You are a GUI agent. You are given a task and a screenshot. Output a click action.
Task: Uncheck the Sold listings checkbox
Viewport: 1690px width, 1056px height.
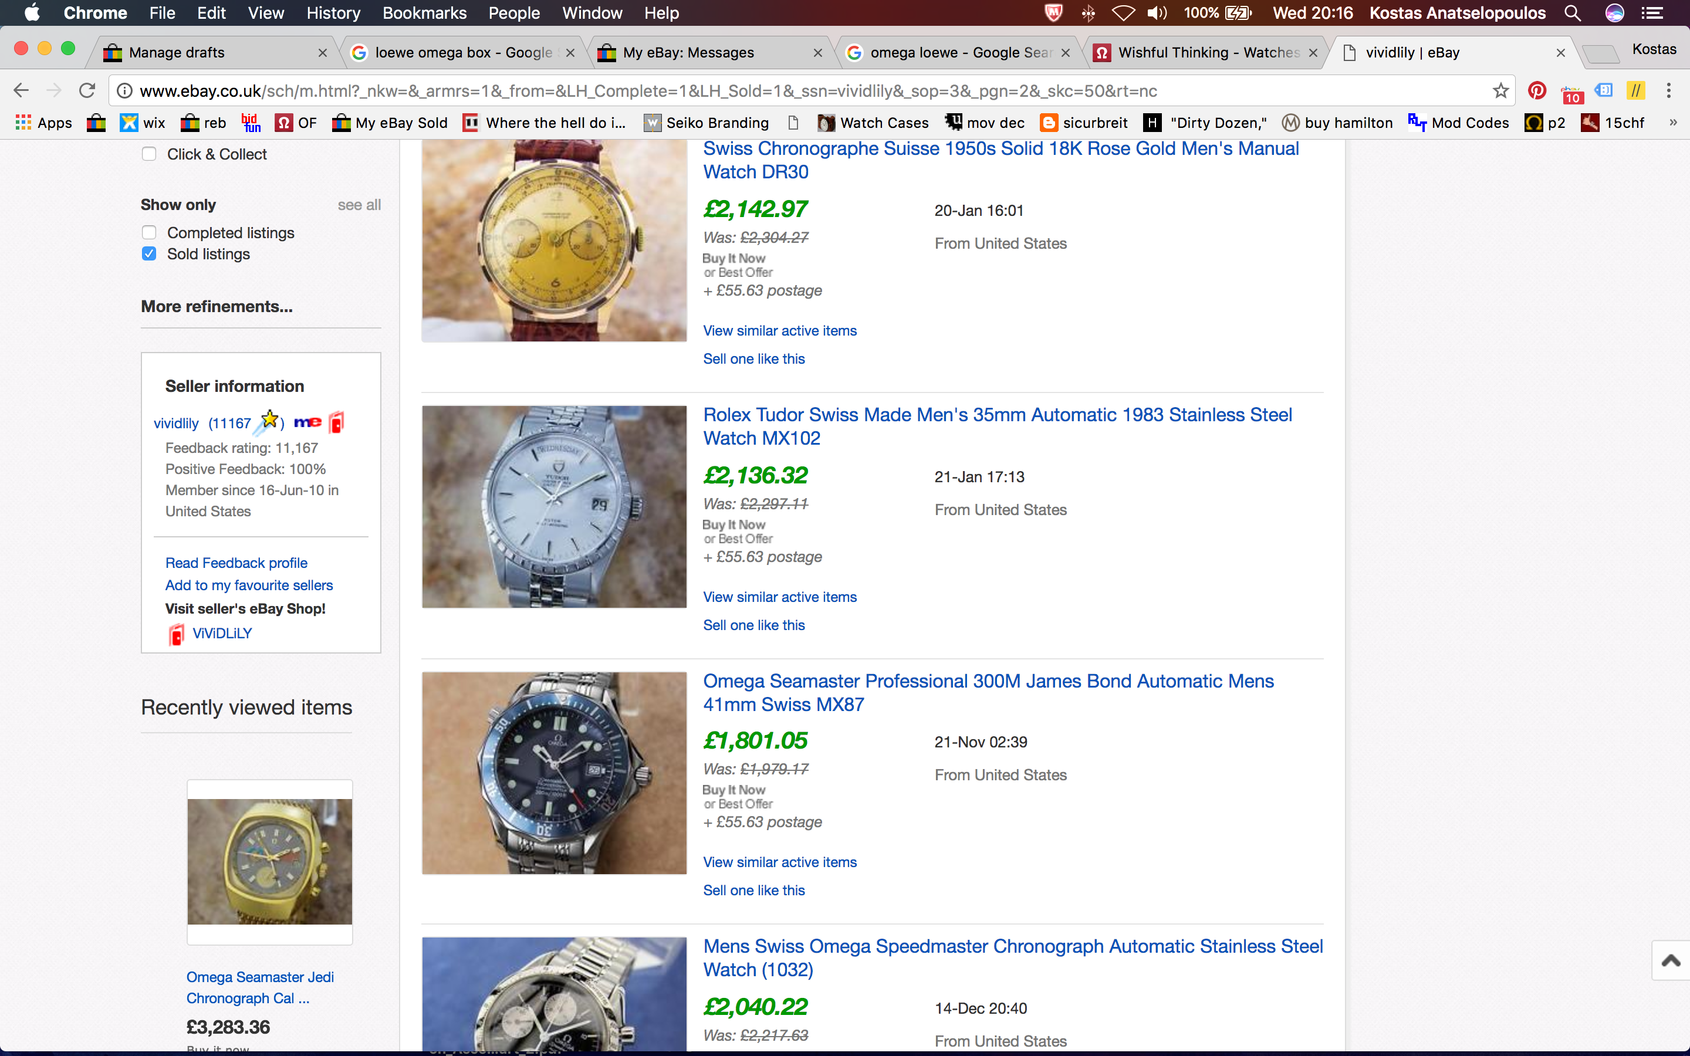pyautogui.click(x=148, y=253)
